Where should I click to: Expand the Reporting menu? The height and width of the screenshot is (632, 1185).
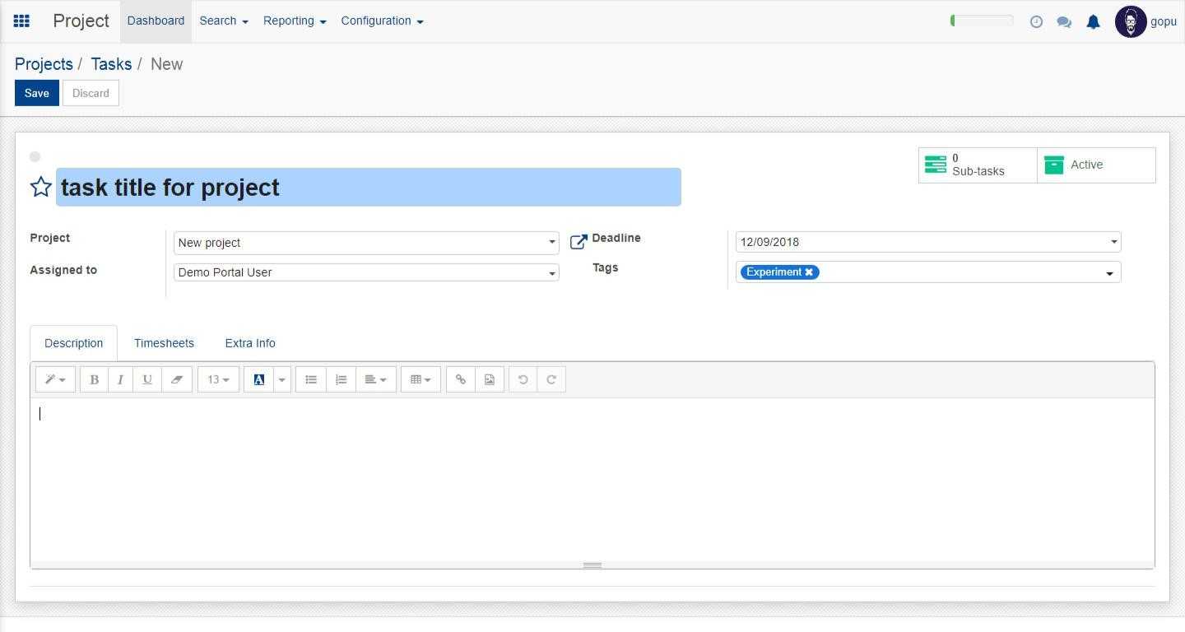(x=295, y=21)
